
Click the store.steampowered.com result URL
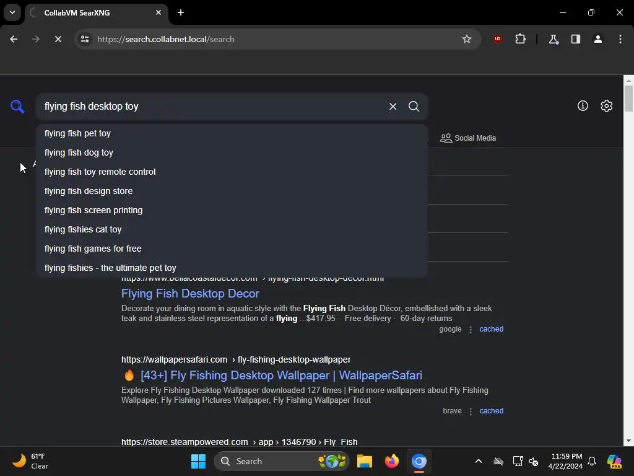(240, 441)
